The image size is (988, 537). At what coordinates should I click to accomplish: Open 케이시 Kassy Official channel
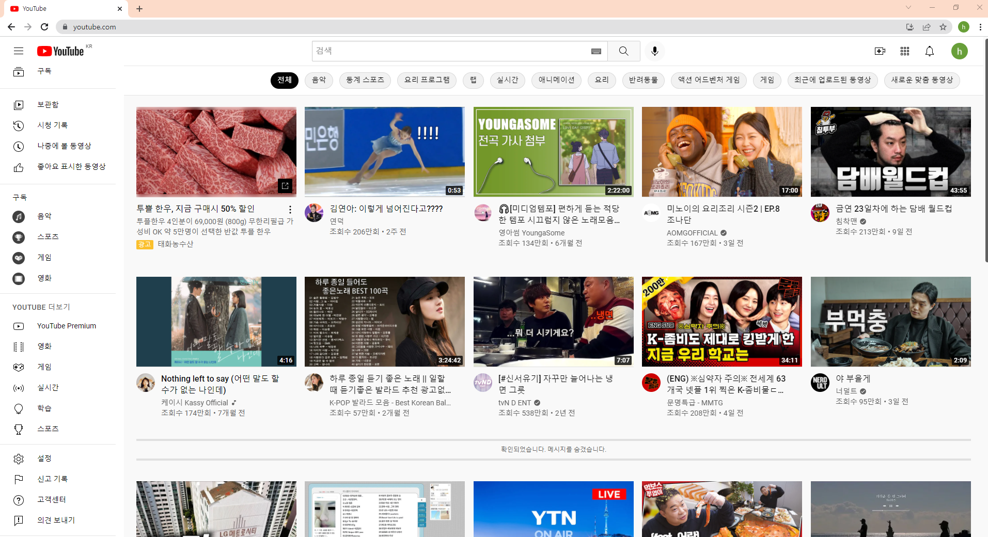point(194,403)
